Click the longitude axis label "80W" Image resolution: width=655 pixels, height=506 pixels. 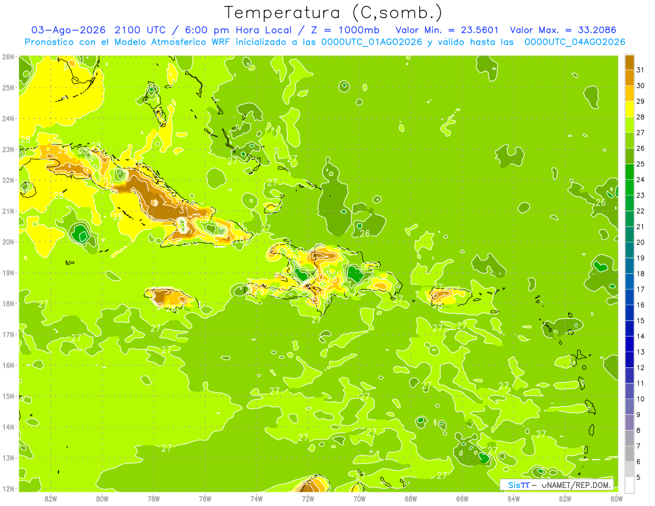click(x=102, y=499)
